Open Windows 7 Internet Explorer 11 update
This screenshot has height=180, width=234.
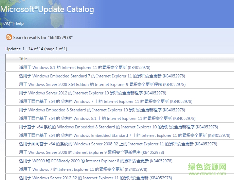click(83, 169)
